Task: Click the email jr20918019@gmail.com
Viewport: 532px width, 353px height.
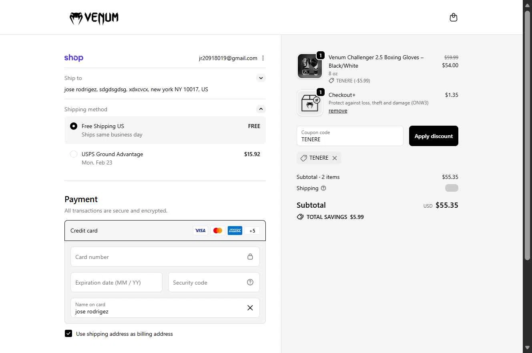Action: pyautogui.click(x=228, y=58)
